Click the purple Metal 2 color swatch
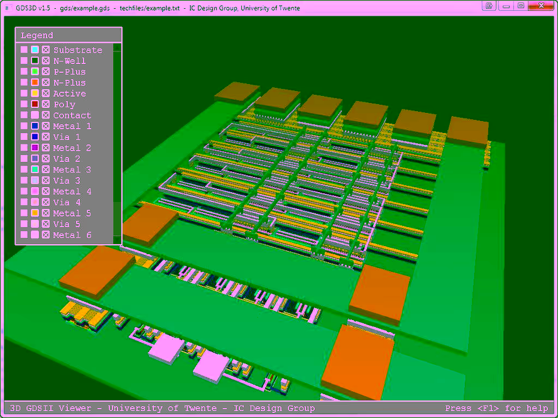 (35, 148)
